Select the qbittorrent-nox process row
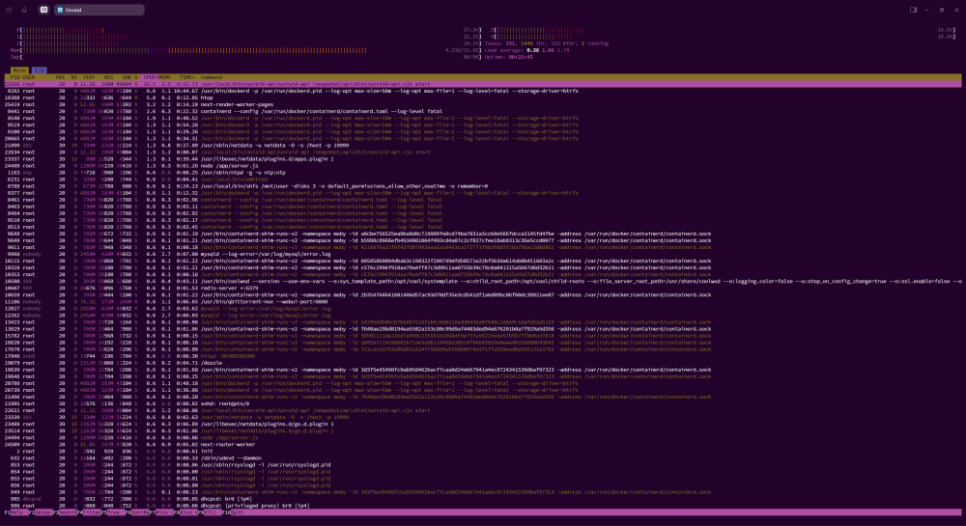 click(x=483, y=301)
